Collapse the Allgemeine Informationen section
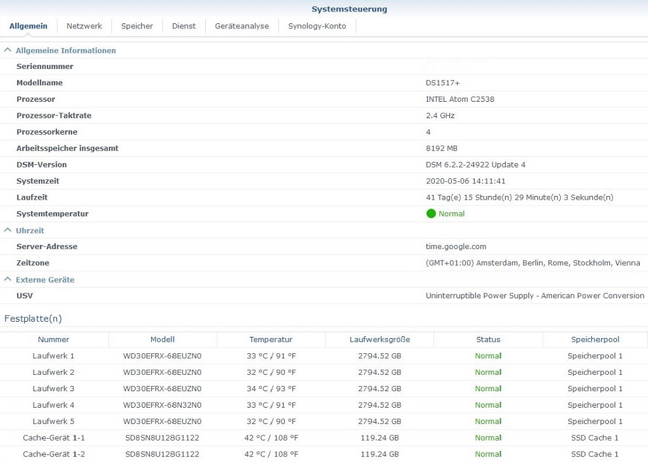The height and width of the screenshot is (462, 648). [x=8, y=50]
